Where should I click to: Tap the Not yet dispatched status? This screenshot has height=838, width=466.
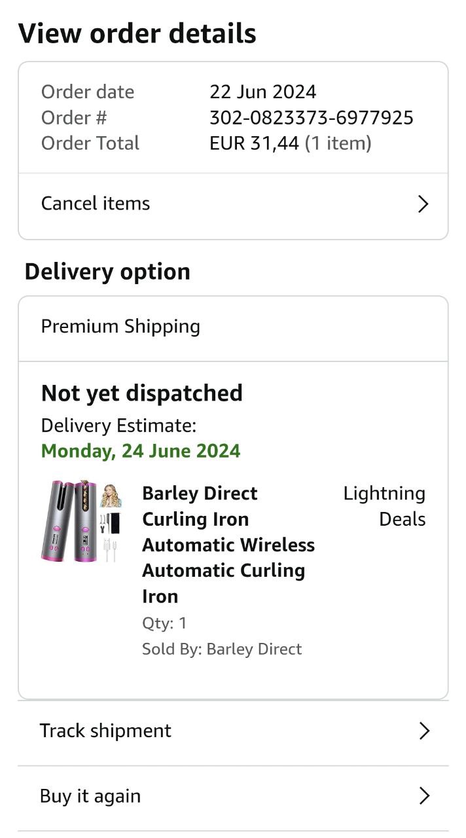142,393
